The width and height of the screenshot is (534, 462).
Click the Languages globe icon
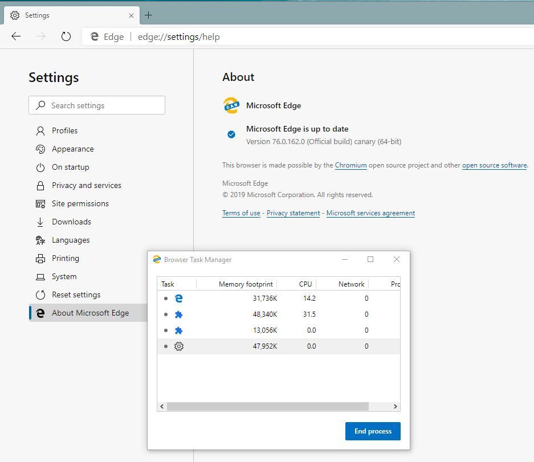tap(40, 240)
